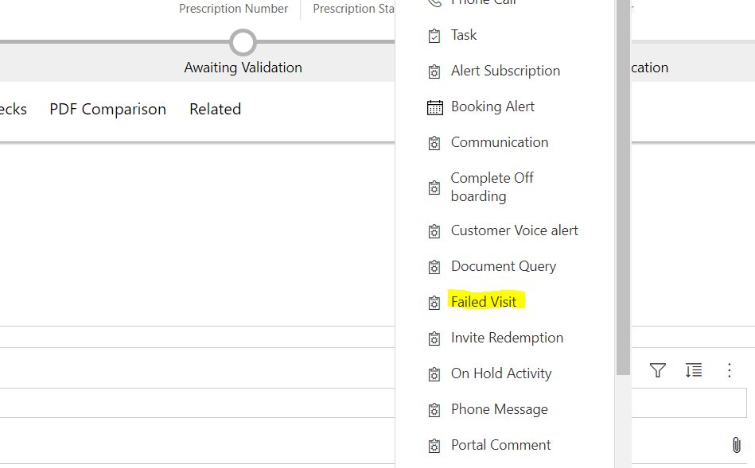
Task: Select the Task activity icon
Action: point(434,35)
